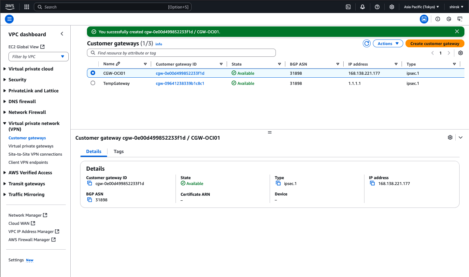469x277 pixels.
Task: Open the help question mark icon
Action: click(377, 7)
